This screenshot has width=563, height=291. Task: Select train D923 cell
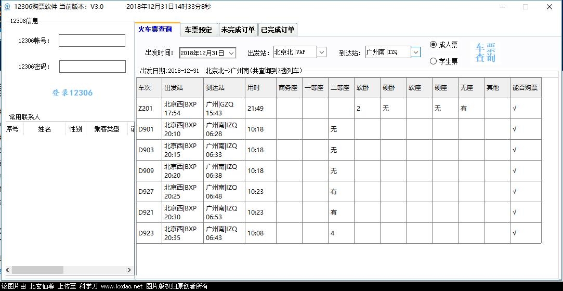[x=149, y=233]
